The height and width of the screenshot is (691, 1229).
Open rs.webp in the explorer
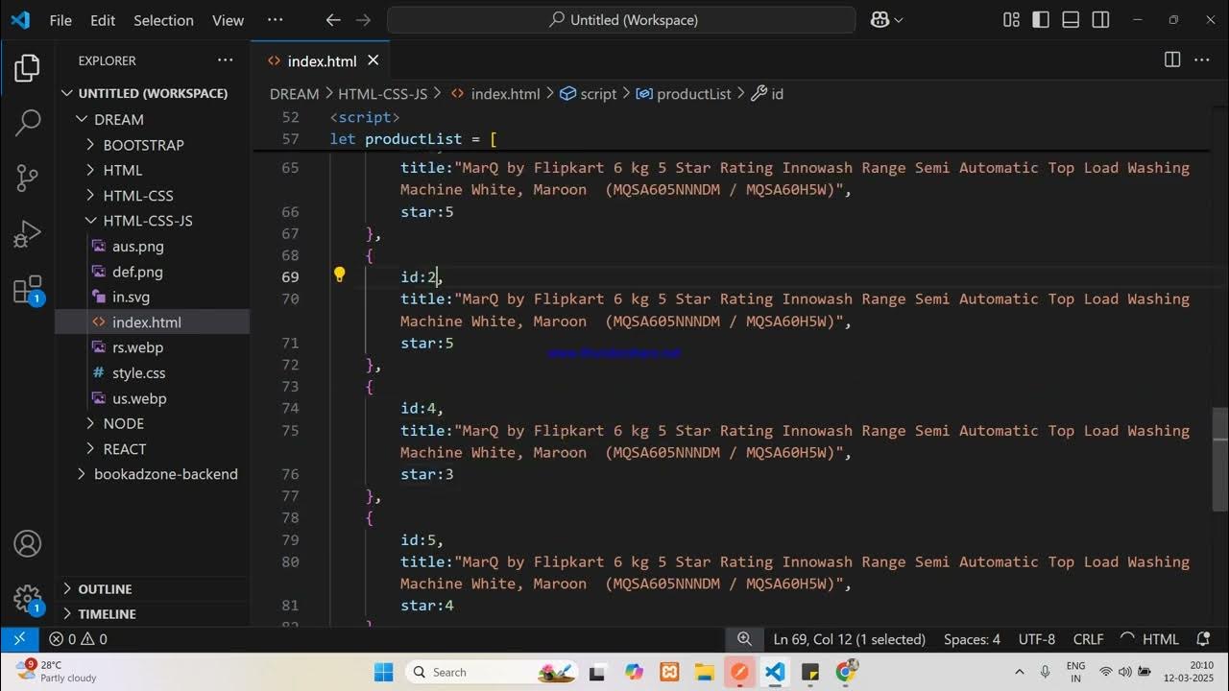[x=138, y=347]
